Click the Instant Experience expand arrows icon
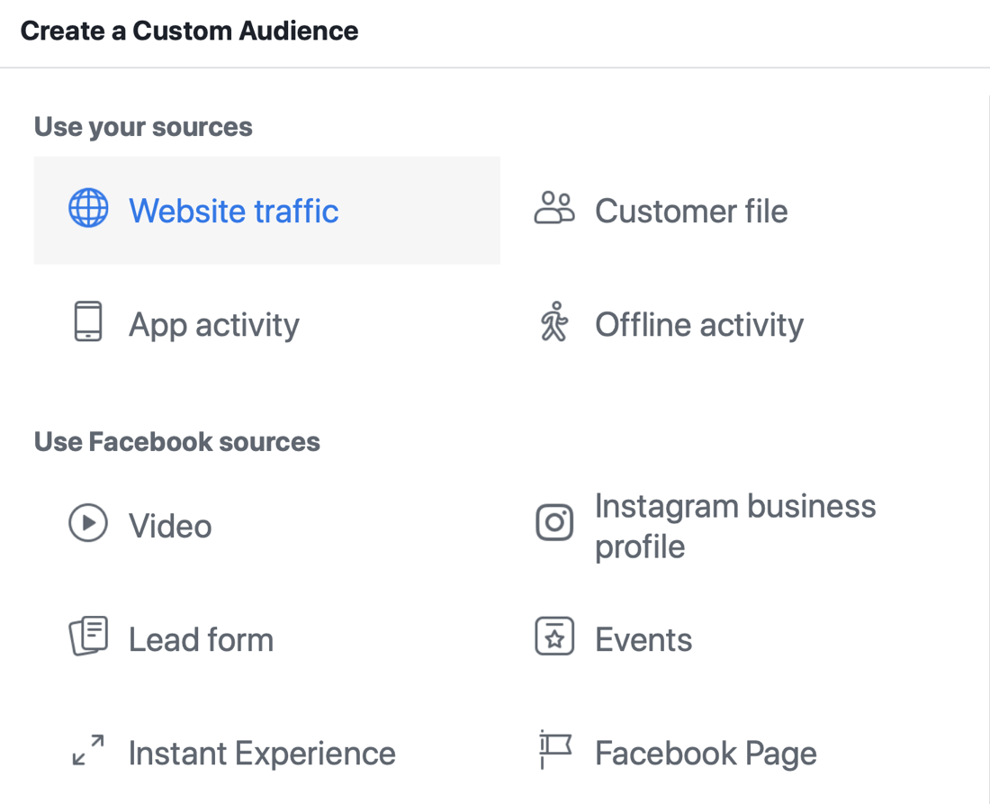This screenshot has width=990, height=804. point(88,751)
